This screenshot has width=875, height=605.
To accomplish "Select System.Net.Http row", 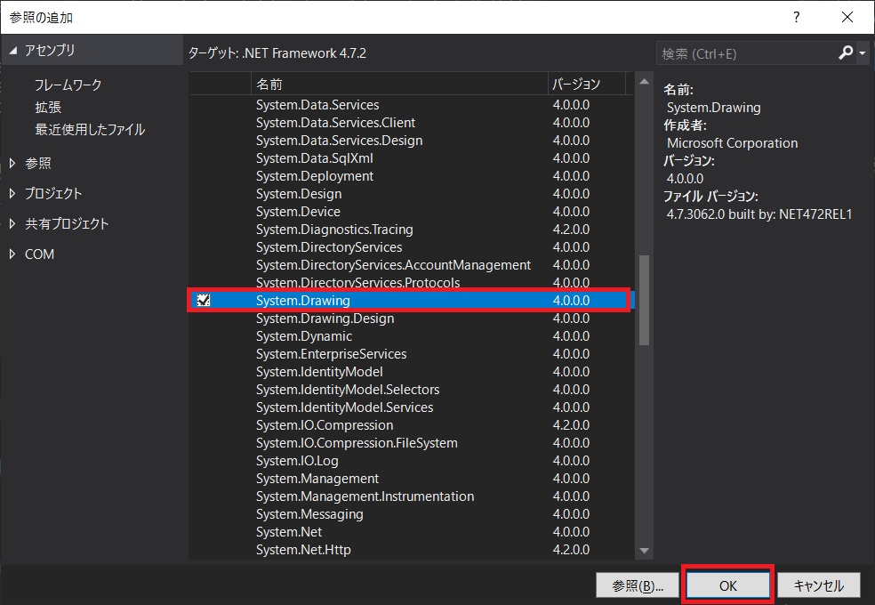I will point(410,550).
